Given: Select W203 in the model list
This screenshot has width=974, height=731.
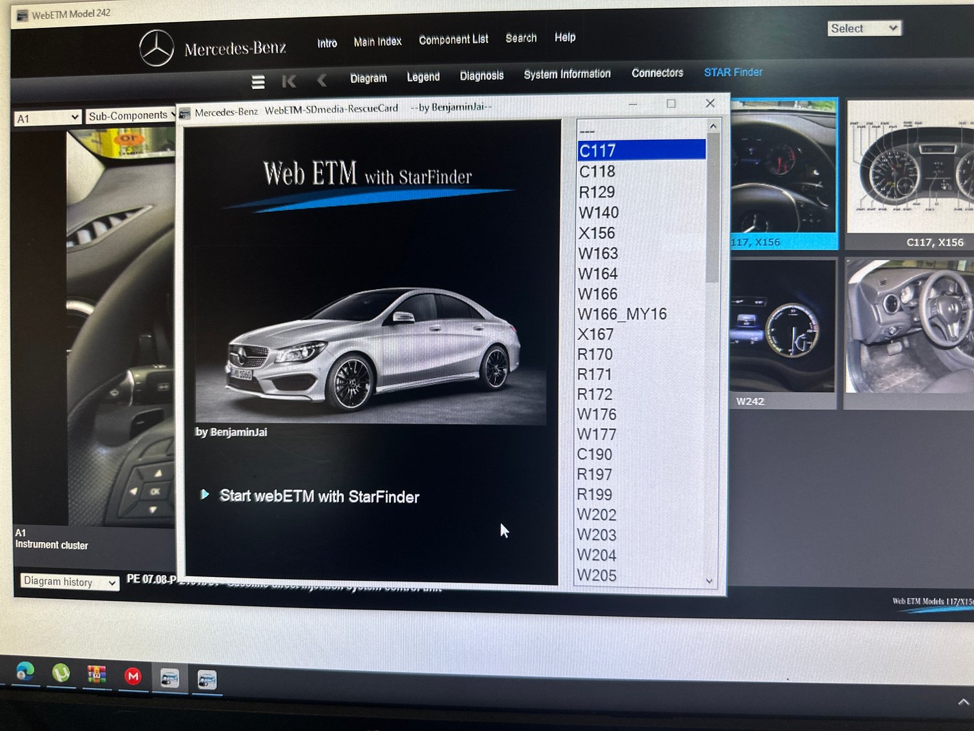Looking at the screenshot, I should tap(642, 535).
